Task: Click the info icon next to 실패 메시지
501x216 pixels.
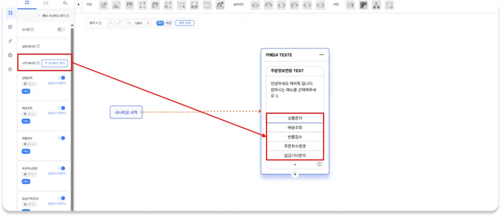Action: [38, 46]
